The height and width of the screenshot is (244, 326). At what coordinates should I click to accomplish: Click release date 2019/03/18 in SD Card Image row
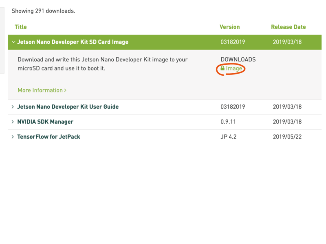click(x=287, y=42)
